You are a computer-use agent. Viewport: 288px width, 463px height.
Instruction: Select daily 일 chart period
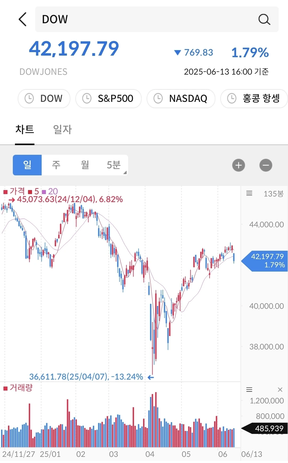pyautogui.click(x=27, y=165)
